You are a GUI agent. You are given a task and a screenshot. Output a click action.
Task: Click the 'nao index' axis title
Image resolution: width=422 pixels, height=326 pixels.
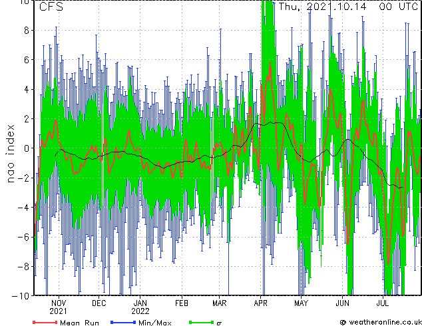click(10, 154)
